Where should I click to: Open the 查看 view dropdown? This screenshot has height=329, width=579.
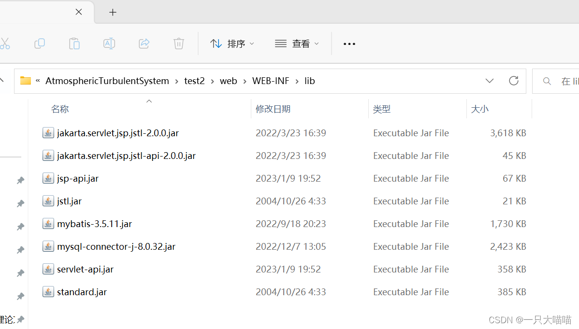click(297, 43)
